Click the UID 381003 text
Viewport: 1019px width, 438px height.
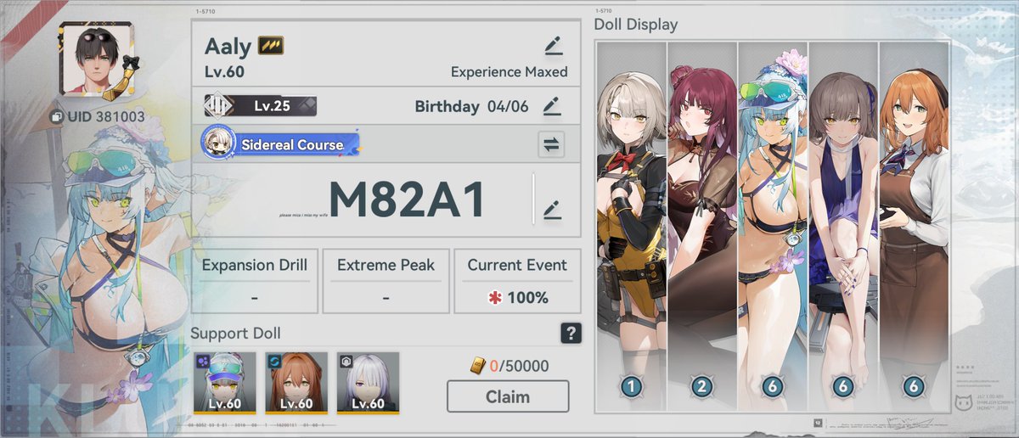coord(105,117)
